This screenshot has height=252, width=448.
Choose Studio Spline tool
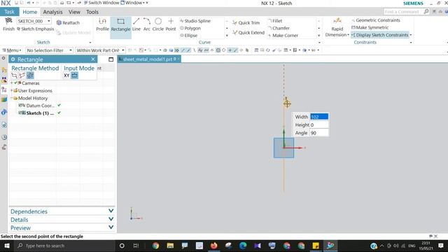point(195,21)
